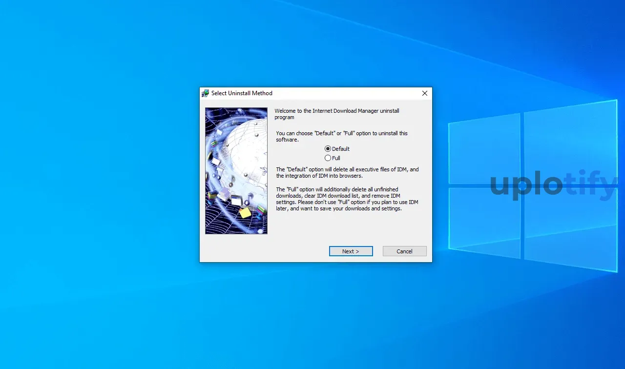This screenshot has width=625, height=369.
Task: Click the paragraph describing the "Default" option
Action: coord(347,173)
